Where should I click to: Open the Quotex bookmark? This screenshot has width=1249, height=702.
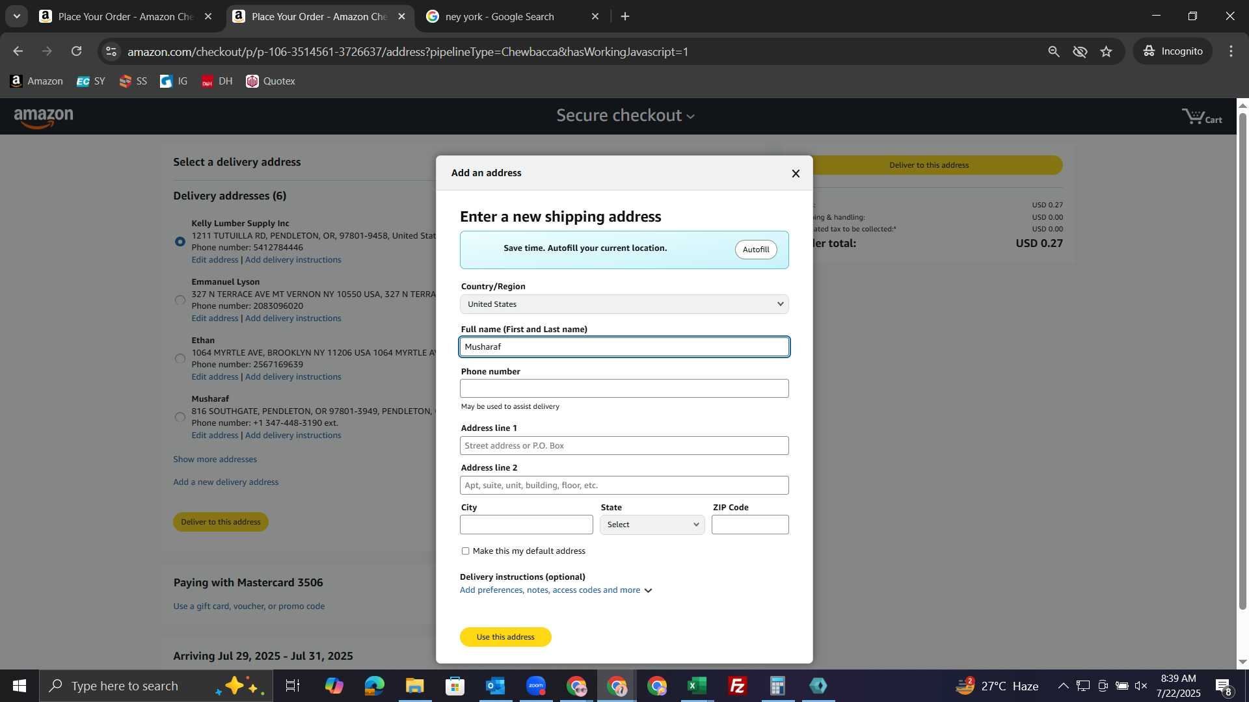tap(271, 81)
